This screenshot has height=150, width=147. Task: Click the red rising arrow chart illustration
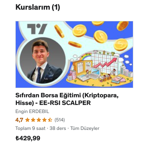tap(105, 62)
